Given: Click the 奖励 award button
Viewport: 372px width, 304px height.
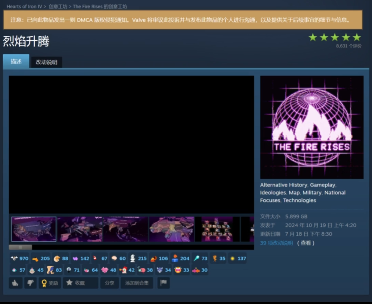Looking at the screenshot, I should [x=50, y=283].
